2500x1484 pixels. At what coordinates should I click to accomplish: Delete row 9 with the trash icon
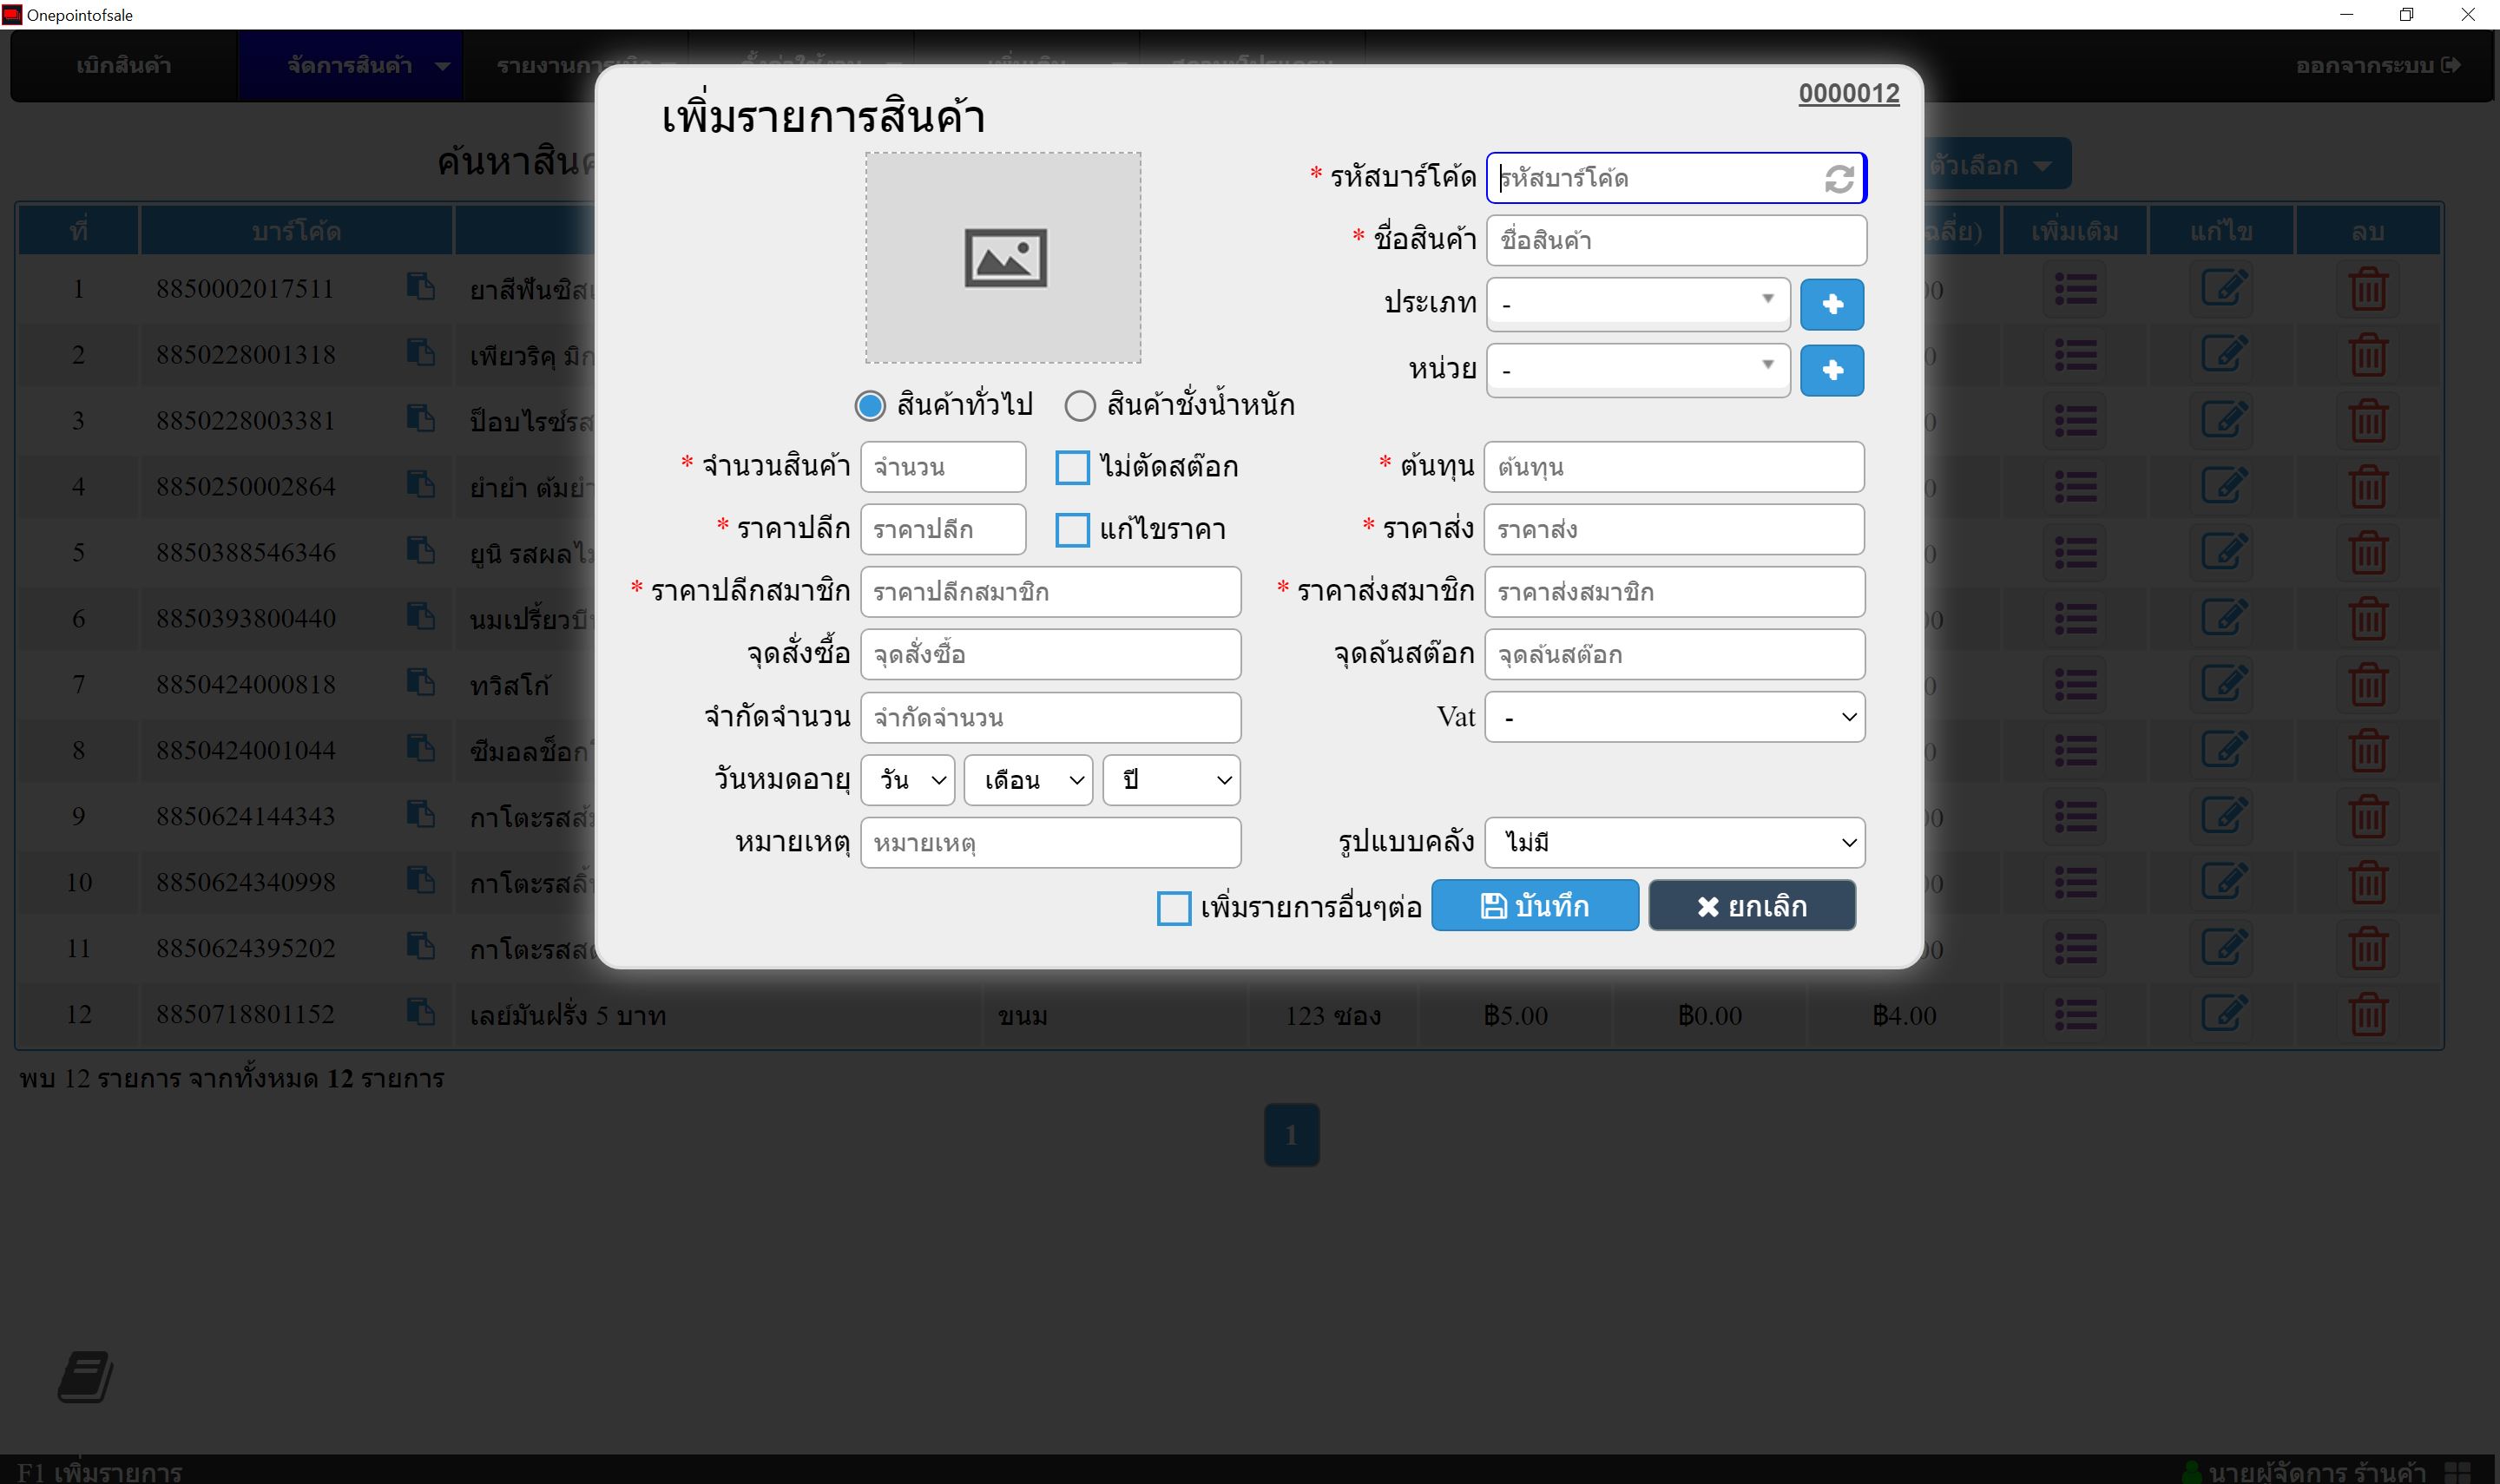2367,818
